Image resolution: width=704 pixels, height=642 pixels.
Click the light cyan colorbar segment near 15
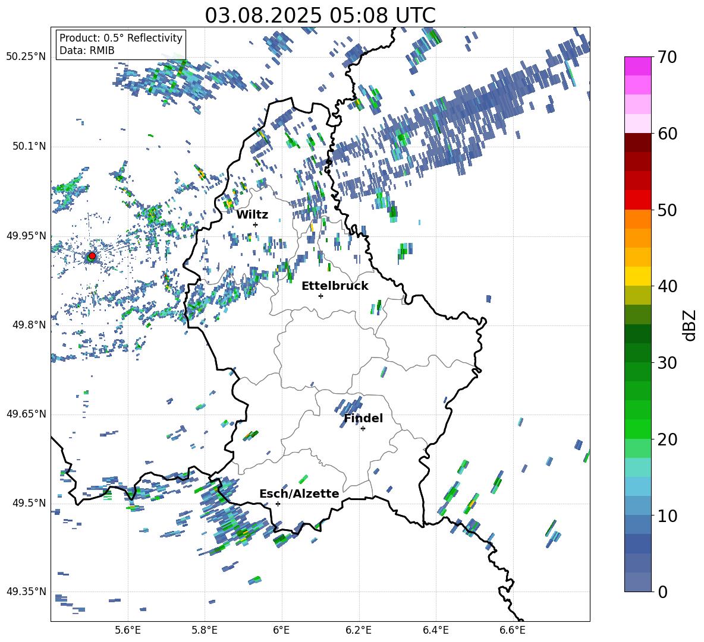pyautogui.click(x=637, y=467)
